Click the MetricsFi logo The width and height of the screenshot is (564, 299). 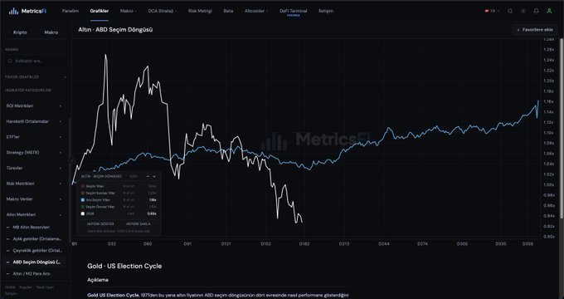(x=27, y=11)
